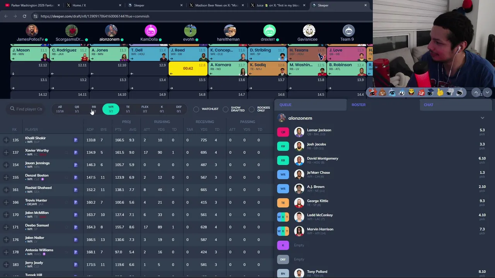This screenshot has height=278, width=495.
Task: Filter player list to DEF
Action: click(179, 109)
